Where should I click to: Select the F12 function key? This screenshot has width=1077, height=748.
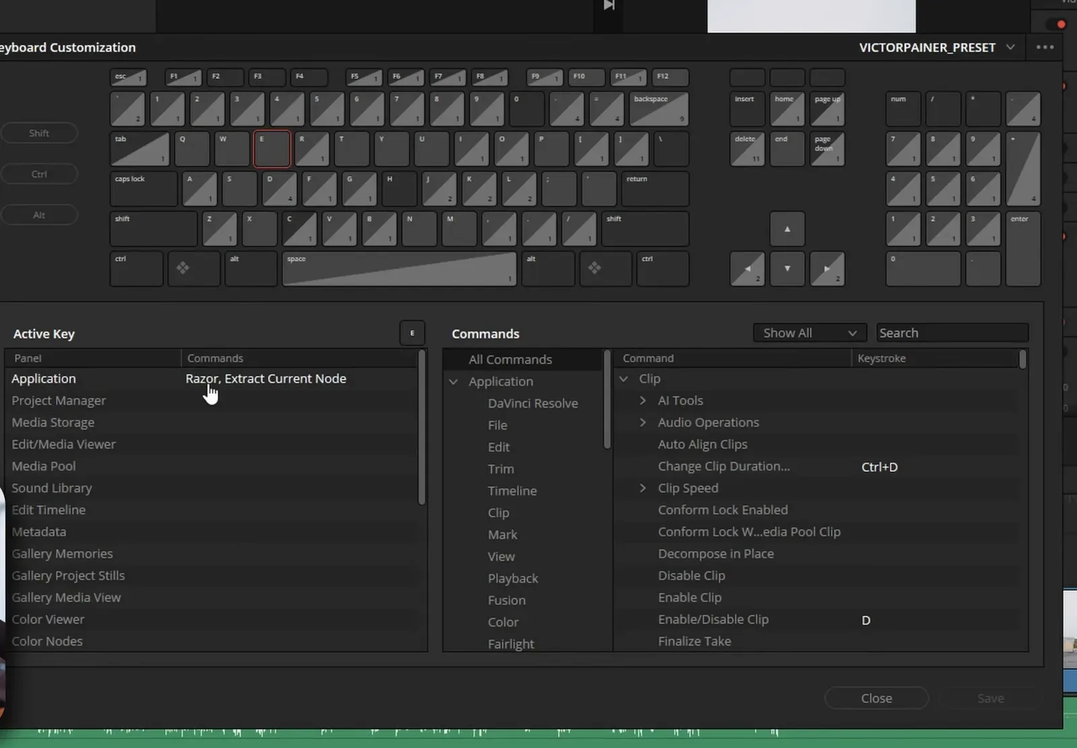(670, 77)
